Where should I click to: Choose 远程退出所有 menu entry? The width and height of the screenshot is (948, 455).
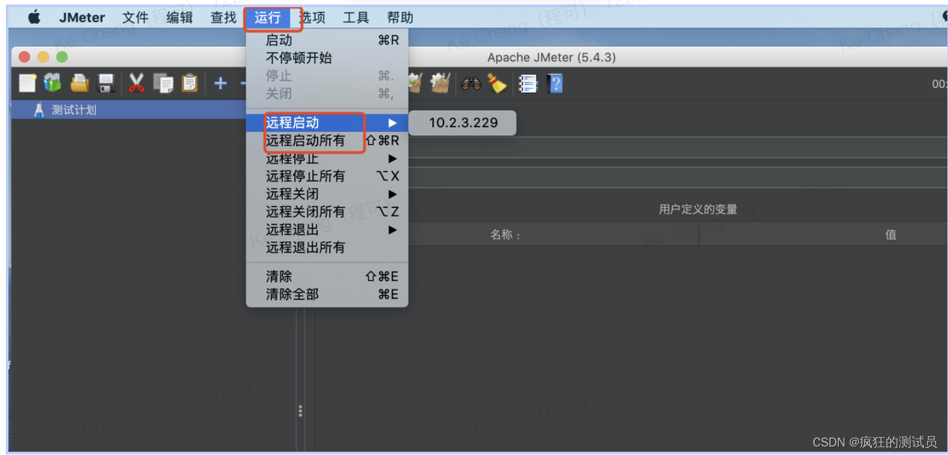click(327, 247)
